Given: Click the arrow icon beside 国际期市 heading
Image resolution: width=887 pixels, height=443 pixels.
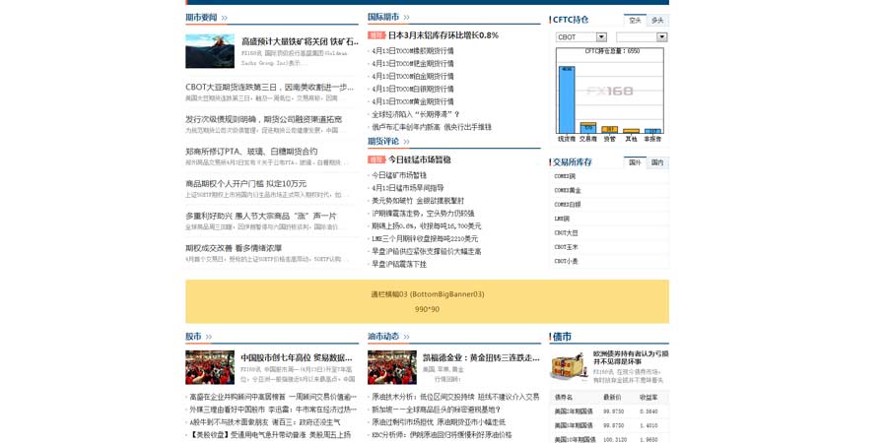Looking at the screenshot, I should click(407, 18).
